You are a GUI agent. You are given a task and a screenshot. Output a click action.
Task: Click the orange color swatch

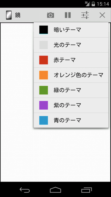[44, 75]
